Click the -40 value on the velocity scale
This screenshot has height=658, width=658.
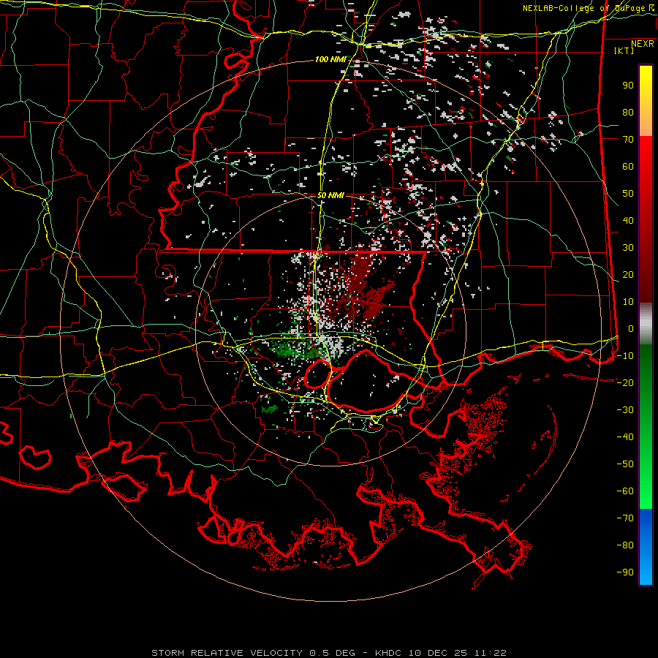click(x=625, y=437)
